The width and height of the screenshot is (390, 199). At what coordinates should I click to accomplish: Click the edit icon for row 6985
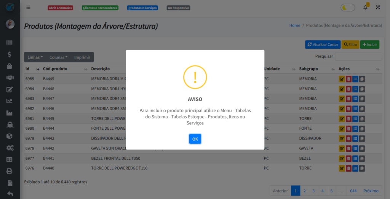click(342, 79)
